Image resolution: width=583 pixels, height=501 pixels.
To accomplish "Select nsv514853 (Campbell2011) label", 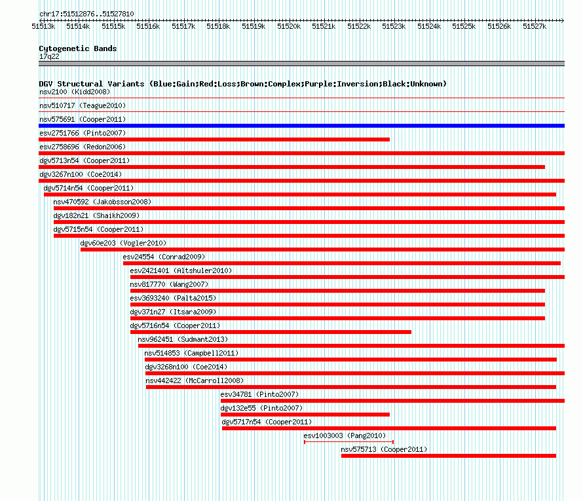I will (x=191, y=353).
